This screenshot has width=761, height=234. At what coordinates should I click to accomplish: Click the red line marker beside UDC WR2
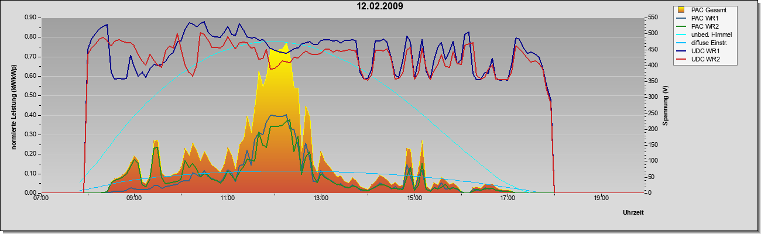pyautogui.click(x=681, y=59)
